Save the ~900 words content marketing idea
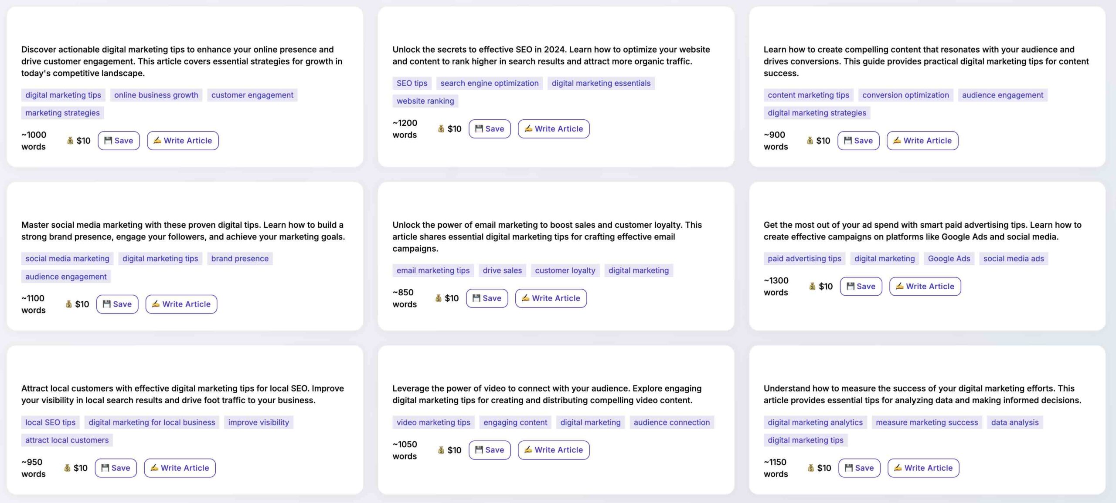This screenshot has height=503, width=1116. tap(858, 141)
